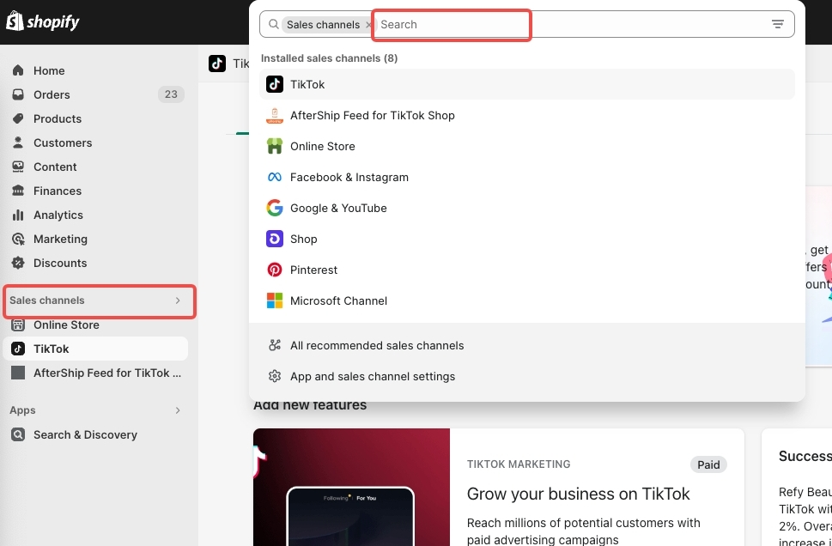
Task: Expand the Sales channels sidebar section
Action: (x=178, y=300)
